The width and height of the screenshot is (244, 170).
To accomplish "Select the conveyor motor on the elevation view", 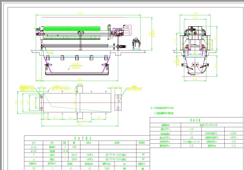I will pos(123,46).
